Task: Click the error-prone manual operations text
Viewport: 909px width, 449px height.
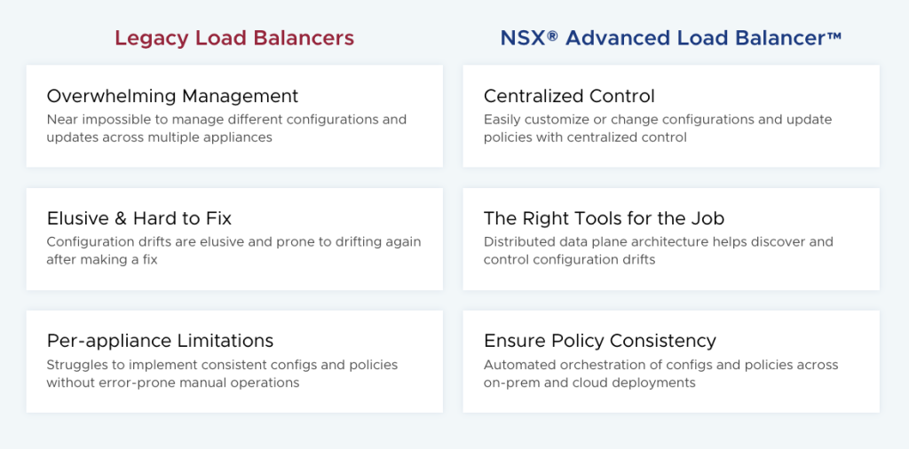Action: pyautogui.click(x=173, y=383)
